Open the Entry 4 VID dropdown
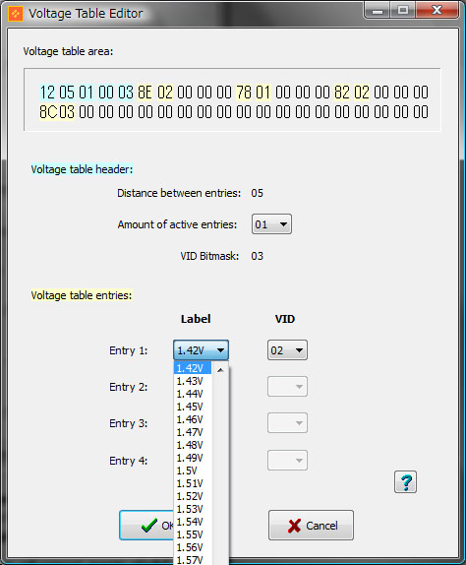This screenshot has height=565, width=466. click(x=287, y=461)
